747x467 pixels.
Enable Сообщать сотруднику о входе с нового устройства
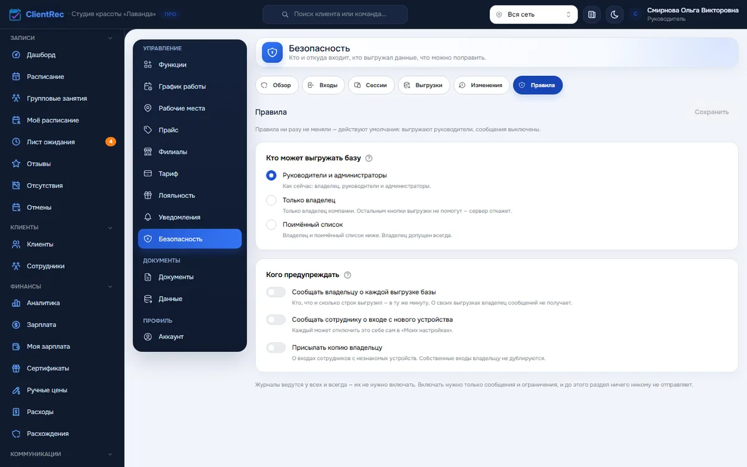click(276, 319)
